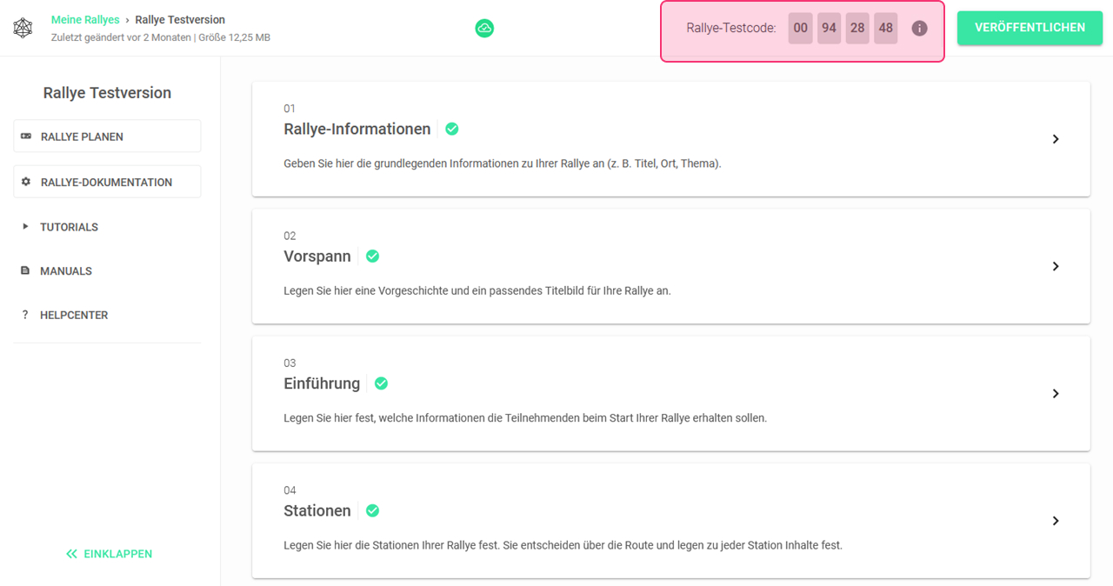Screen dimensions: 1113x586
Task: Open Manuals in the sidebar
Action: tap(66, 271)
